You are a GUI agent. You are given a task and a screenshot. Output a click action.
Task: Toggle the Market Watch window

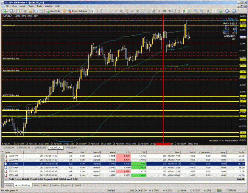point(19,11)
